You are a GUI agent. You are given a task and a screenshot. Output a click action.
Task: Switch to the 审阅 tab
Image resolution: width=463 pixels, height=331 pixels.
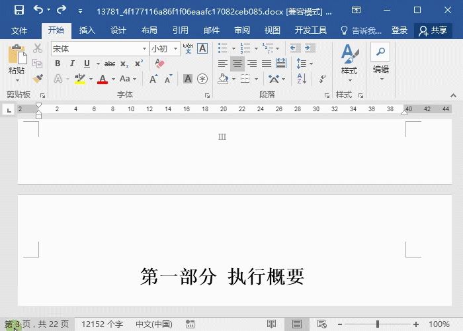(x=242, y=30)
